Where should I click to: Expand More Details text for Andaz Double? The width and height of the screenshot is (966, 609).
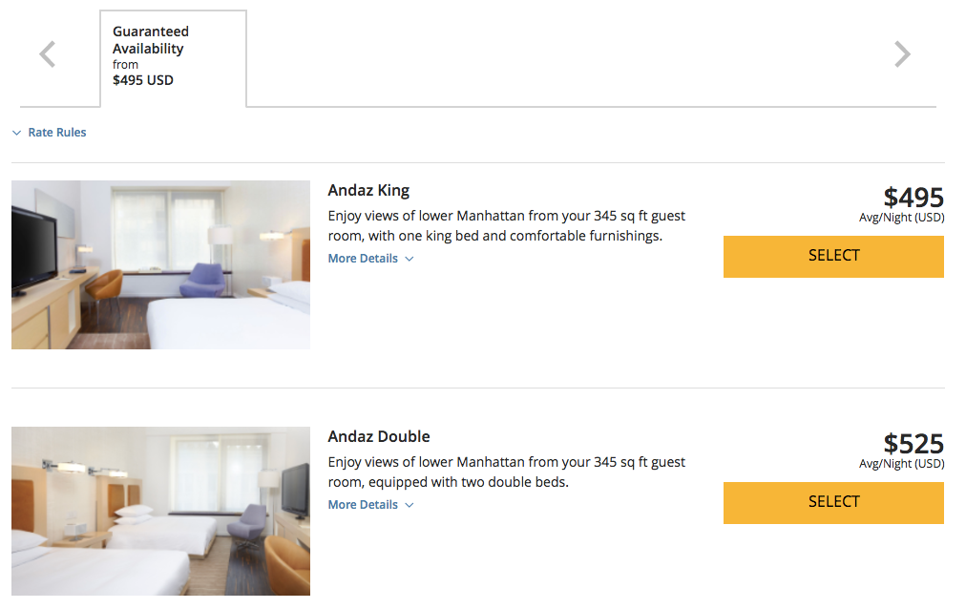pyautogui.click(x=363, y=505)
